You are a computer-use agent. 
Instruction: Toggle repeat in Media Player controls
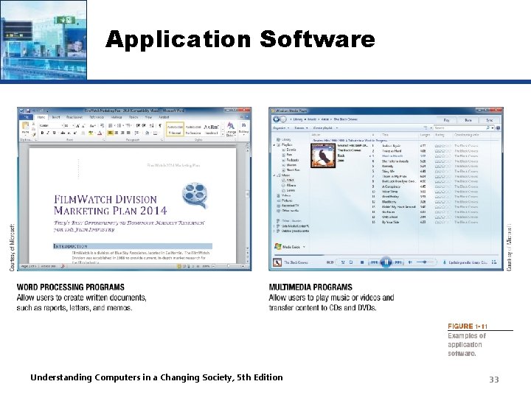coord(351,262)
